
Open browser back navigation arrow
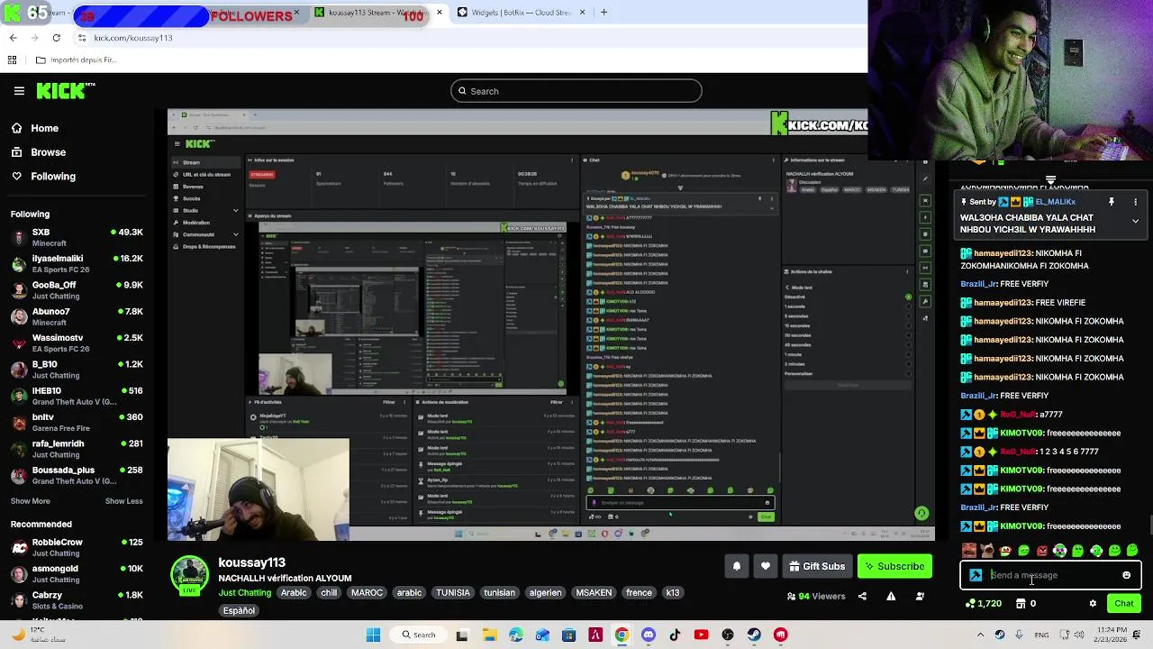pos(13,38)
